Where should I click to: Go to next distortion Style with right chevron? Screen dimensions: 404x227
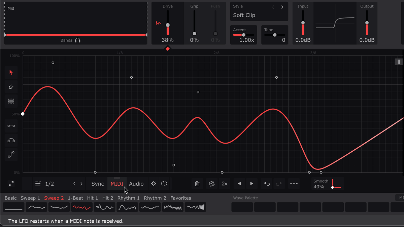(x=282, y=7)
